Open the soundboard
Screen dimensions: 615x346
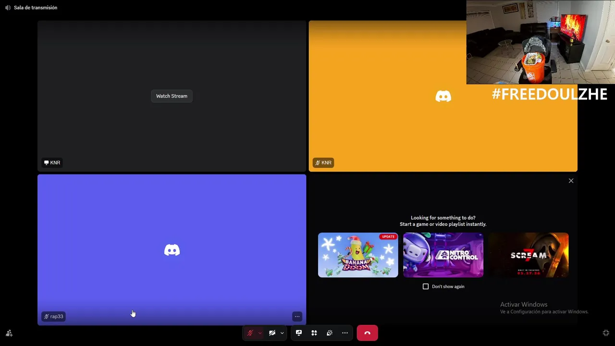(x=330, y=333)
